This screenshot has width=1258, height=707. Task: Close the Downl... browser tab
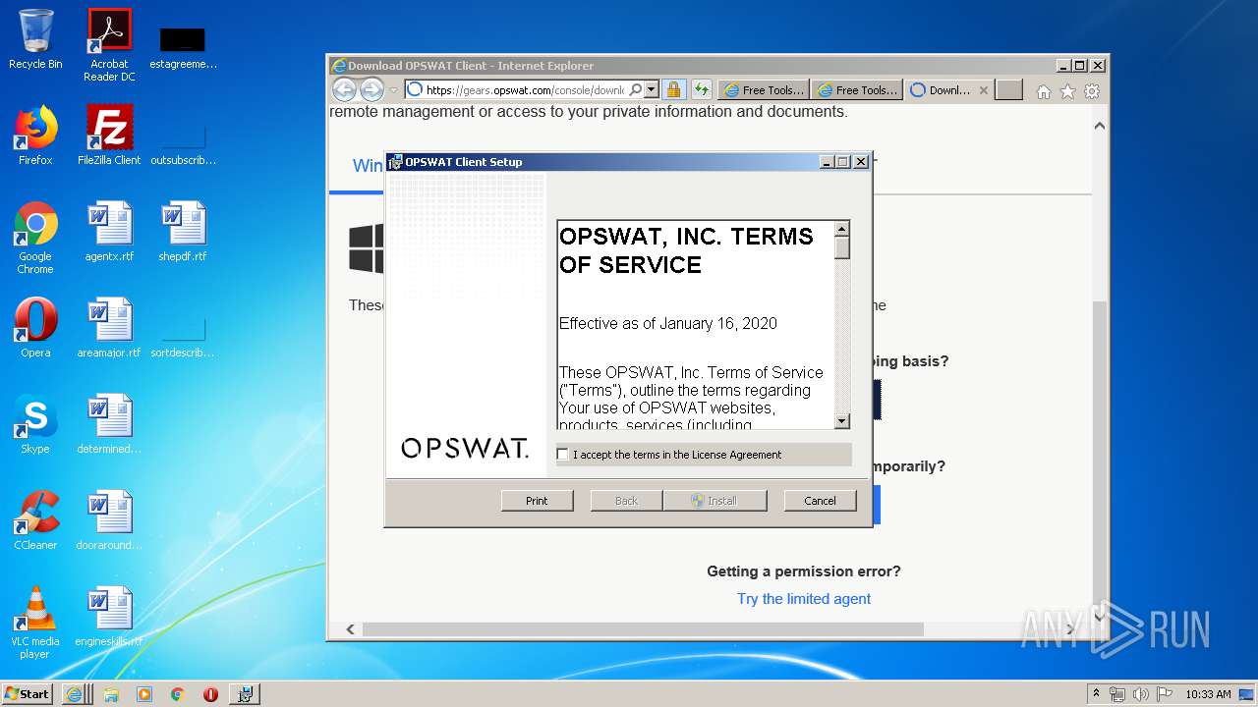(x=983, y=90)
